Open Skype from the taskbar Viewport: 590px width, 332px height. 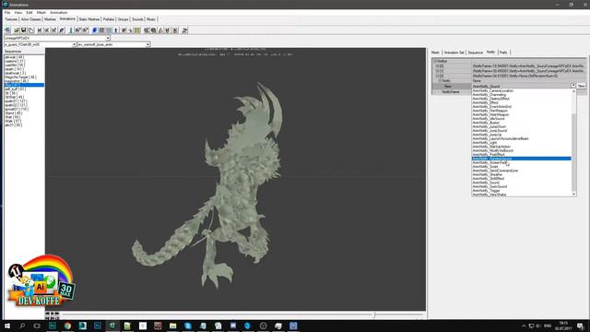[x=188, y=326]
